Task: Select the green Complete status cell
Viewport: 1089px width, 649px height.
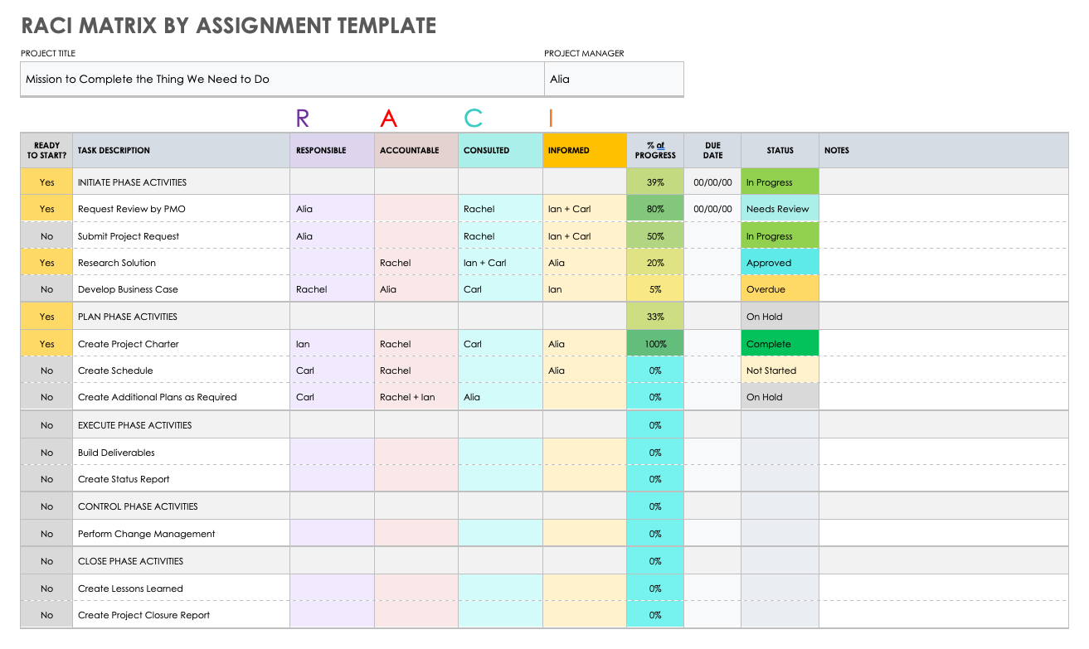Action: (779, 344)
